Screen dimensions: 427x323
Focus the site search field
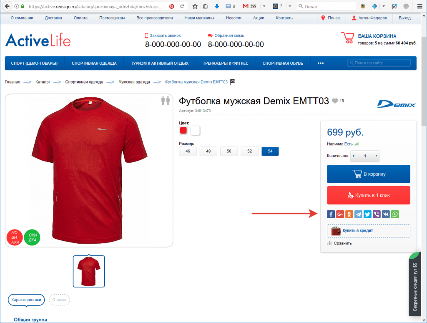(x=379, y=63)
